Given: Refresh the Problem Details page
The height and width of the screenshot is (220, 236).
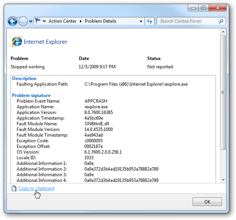Looking at the screenshot, I should (x=150, y=21).
